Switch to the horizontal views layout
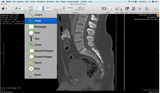This screenshot has height=93, width=160. point(108,8)
